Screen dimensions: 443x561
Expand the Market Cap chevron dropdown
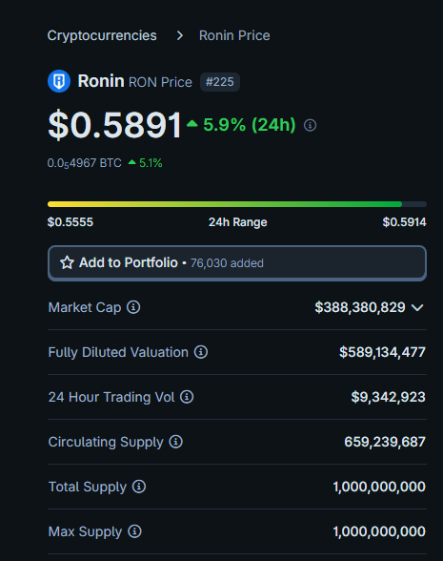pos(417,307)
